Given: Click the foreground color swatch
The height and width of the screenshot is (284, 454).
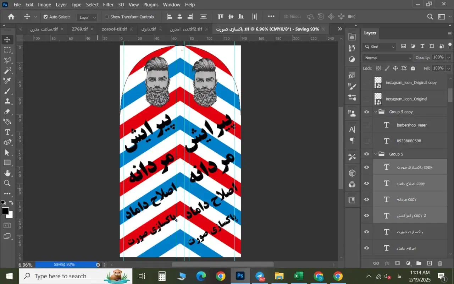Looking at the screenshot, I should point(5,211).
